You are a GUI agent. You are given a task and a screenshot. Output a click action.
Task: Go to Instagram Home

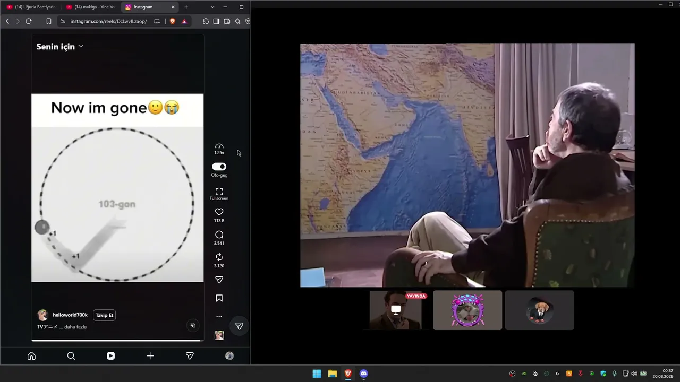tap(31, 356)
